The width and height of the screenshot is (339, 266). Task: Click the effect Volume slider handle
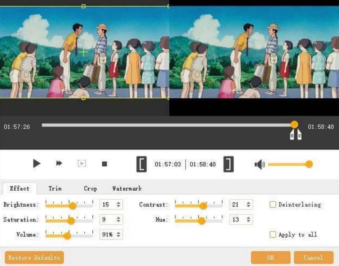(67, 236)
